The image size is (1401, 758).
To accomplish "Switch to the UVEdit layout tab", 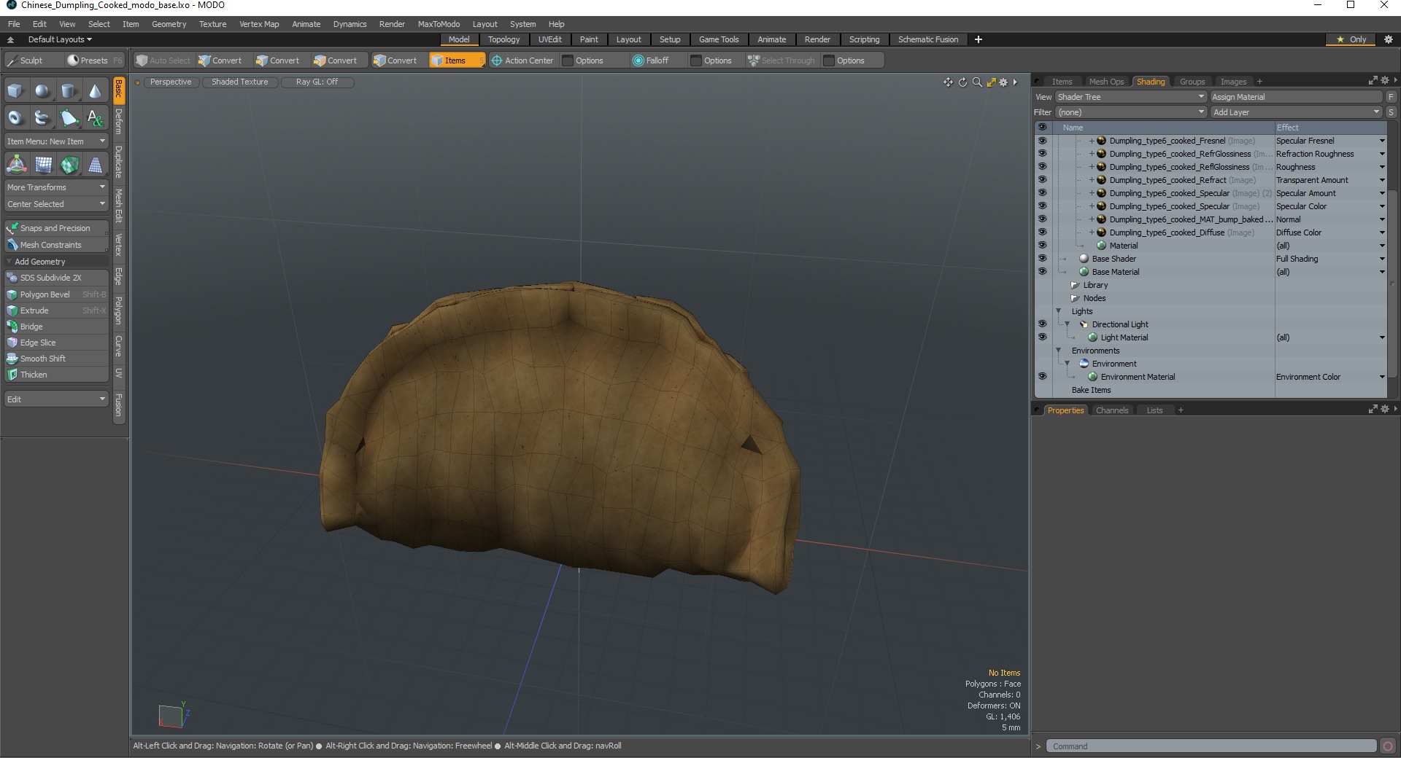I will point(549,39).
